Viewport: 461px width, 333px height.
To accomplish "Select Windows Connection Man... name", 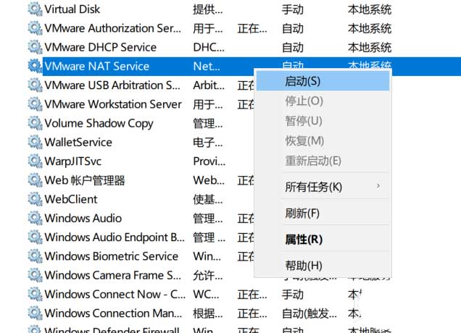I will point(113,313).
